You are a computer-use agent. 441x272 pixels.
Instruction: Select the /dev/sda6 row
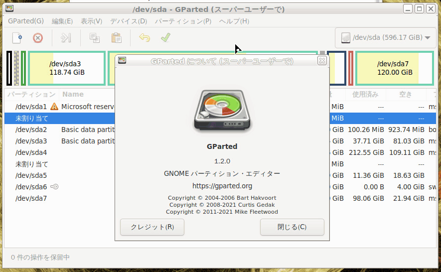tap(220, 187)
